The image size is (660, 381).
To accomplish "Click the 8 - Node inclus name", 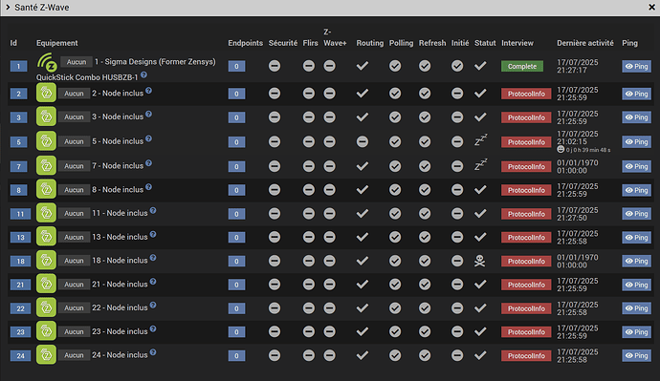I will click(118, 189).
